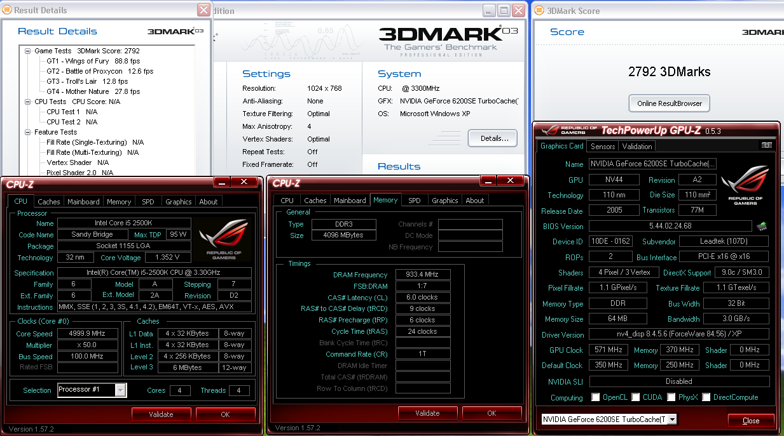Select CPU Test 2 tree row
The width and height of the screenshot is (784, 436).
(72, 122)
